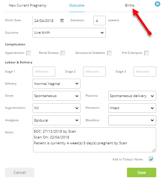Screen dimensions: 161x182
Task: Go to New Current Pregnancy tab
Action: pyautogui.click(x=28, y=5)
